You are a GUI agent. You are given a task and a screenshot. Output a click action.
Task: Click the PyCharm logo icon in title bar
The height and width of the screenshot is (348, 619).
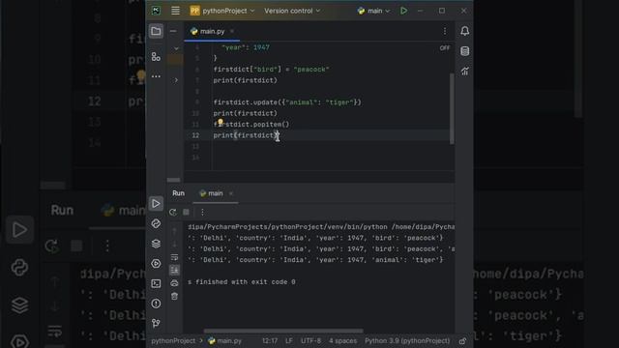tap(156, 11)
